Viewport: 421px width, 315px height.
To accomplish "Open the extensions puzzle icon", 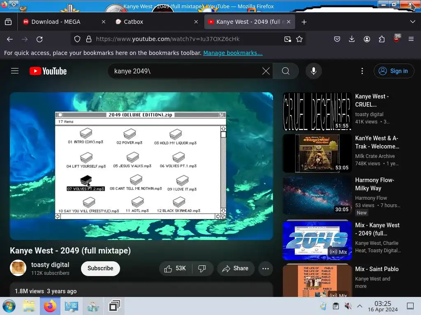I will [x=382, y=39].
